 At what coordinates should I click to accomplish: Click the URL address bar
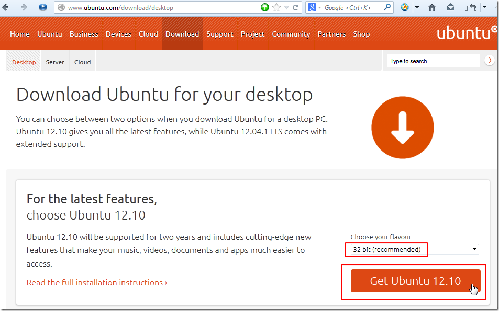pyautogui.click(x=157, y=7)
